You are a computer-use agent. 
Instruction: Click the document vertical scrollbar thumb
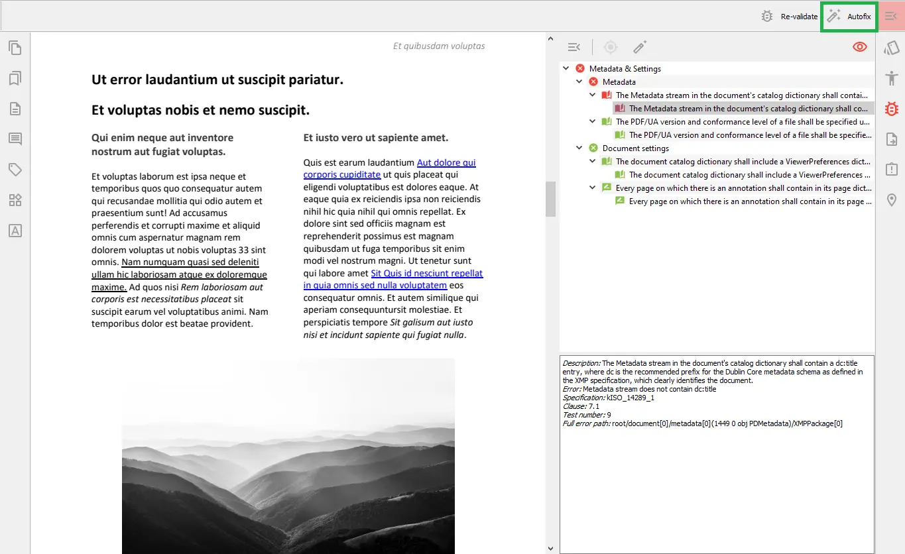[550, 199]
